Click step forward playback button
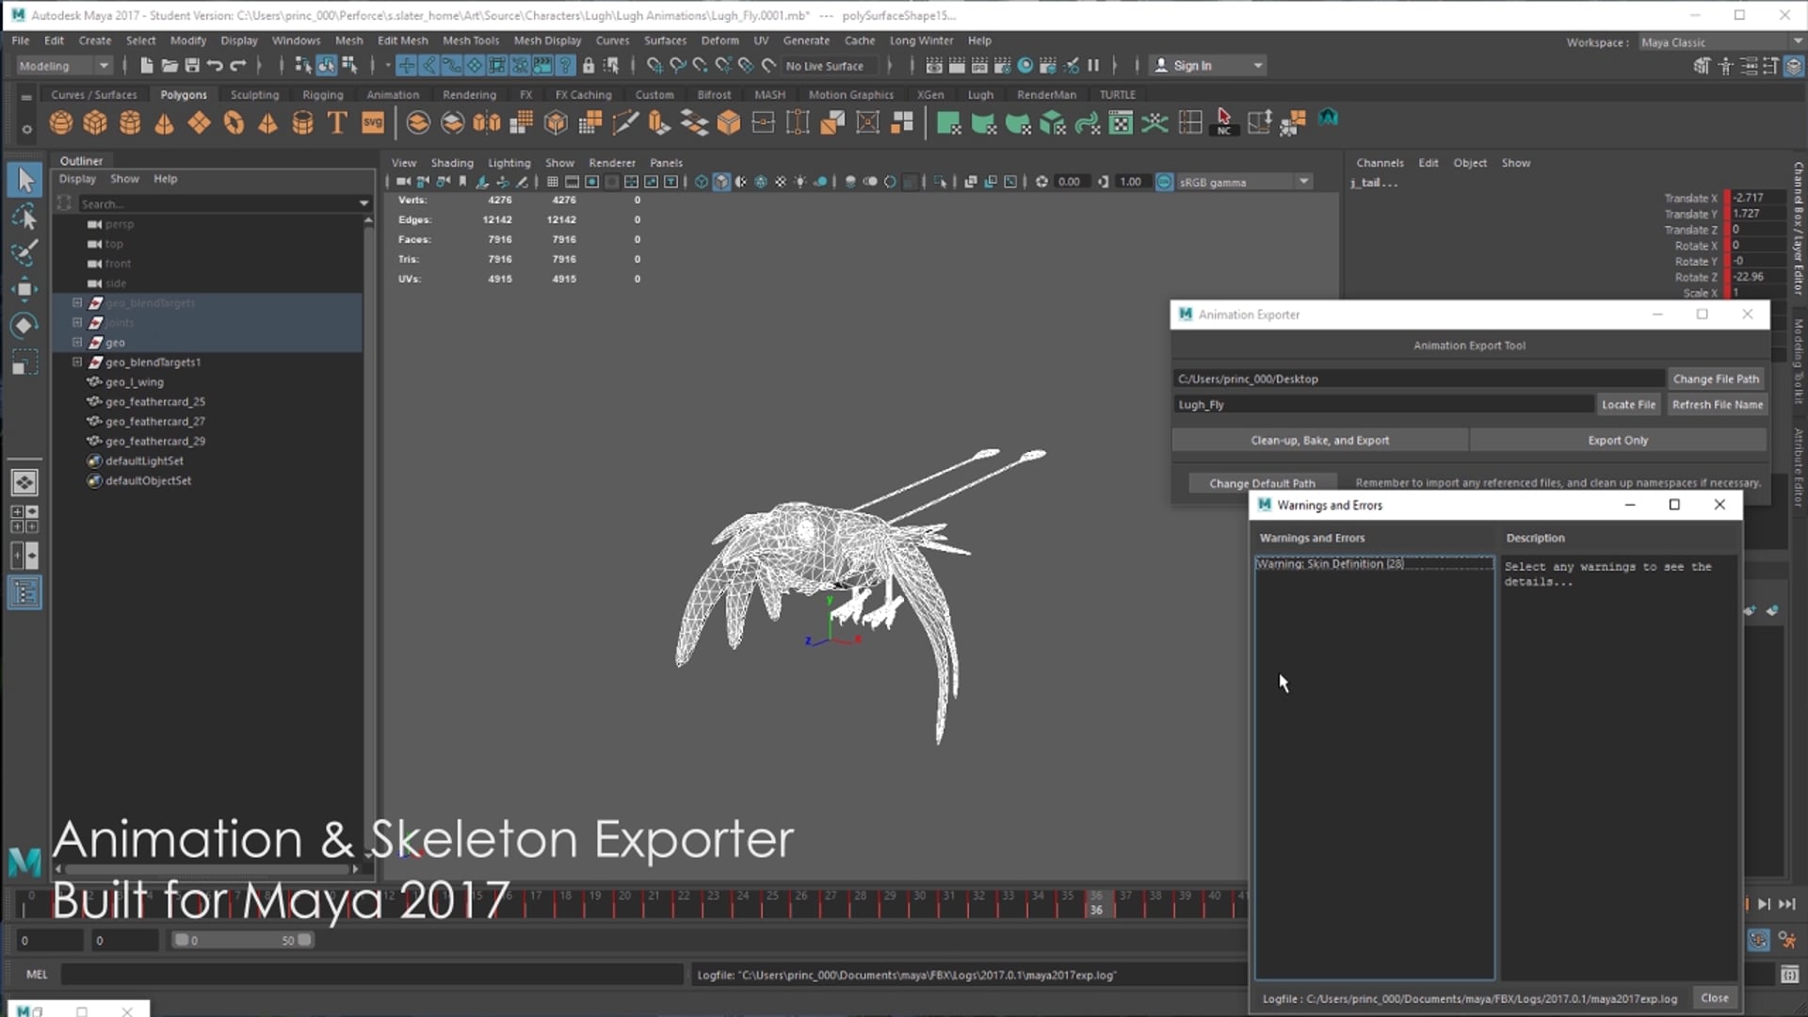Screen dimensions: 1808x1017 coord(1764,904)
